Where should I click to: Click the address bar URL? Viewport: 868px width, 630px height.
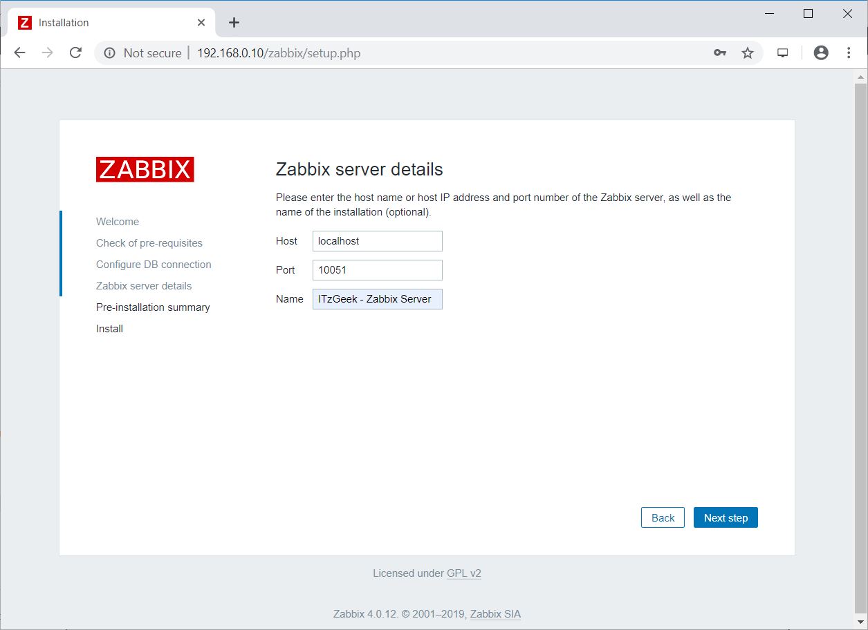(279, 53)
